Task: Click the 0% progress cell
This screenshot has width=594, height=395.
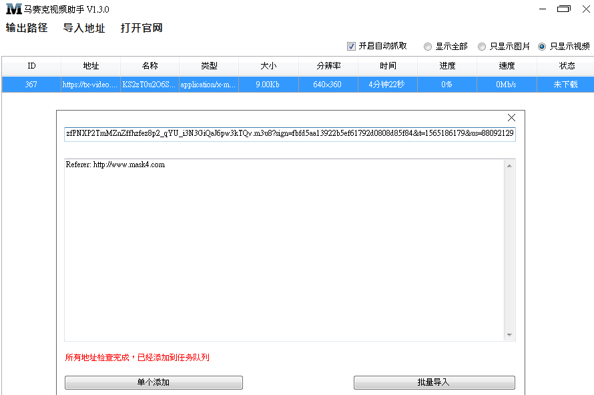Action: click(447, 85)
